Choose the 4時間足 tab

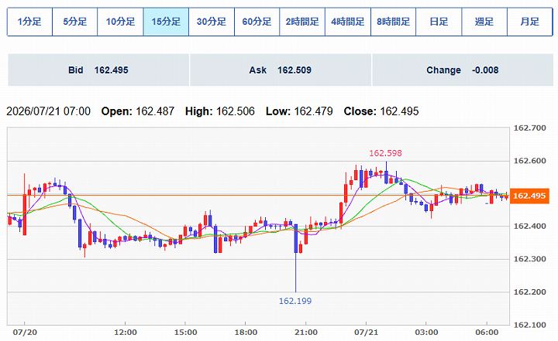348,22
